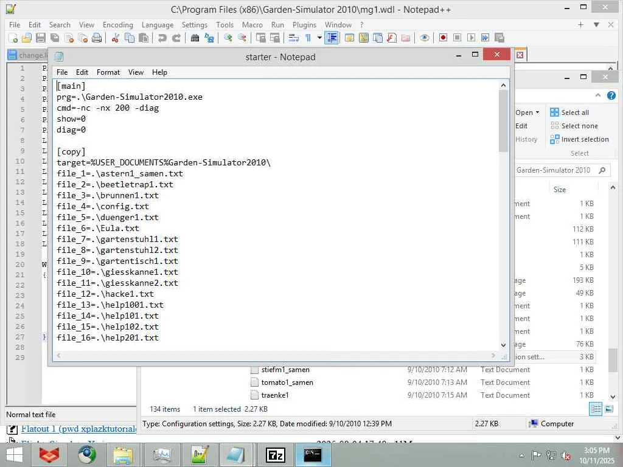Viewport: 623px width, 467px height.
Task: Show hidden tray icons arrow
Action: tap(521, 455)
